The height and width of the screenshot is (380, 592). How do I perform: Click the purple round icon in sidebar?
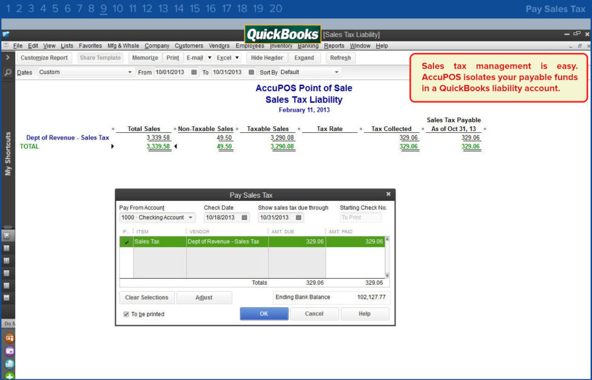(x=10, y=351)
